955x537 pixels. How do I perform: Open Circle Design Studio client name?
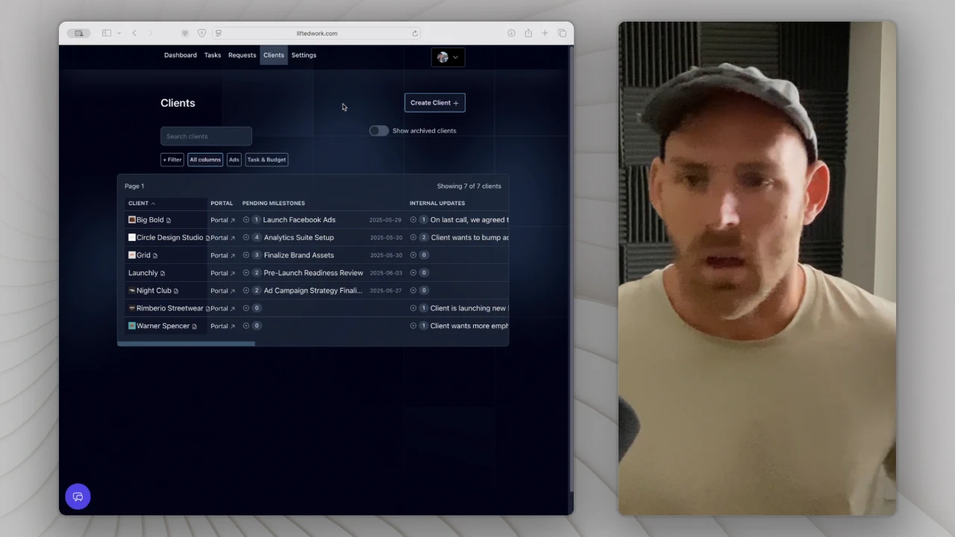click(x=169, y=237)
